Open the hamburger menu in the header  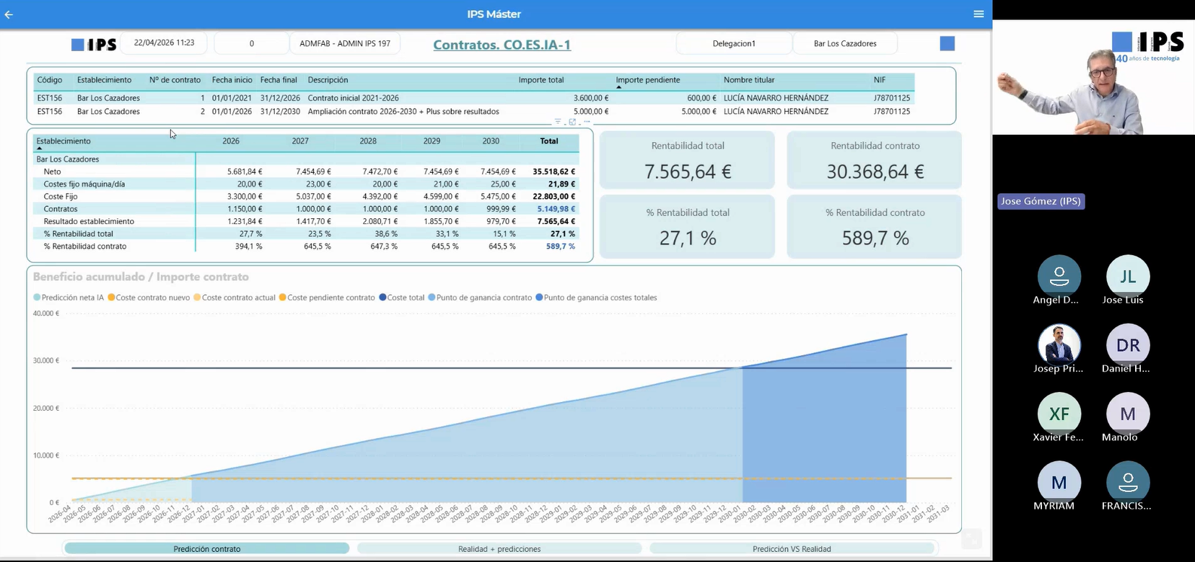(979, 14)
